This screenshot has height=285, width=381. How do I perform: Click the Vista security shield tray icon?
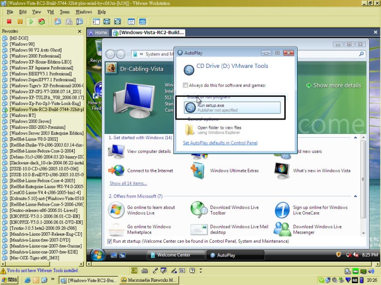click(x=339, y=254)
